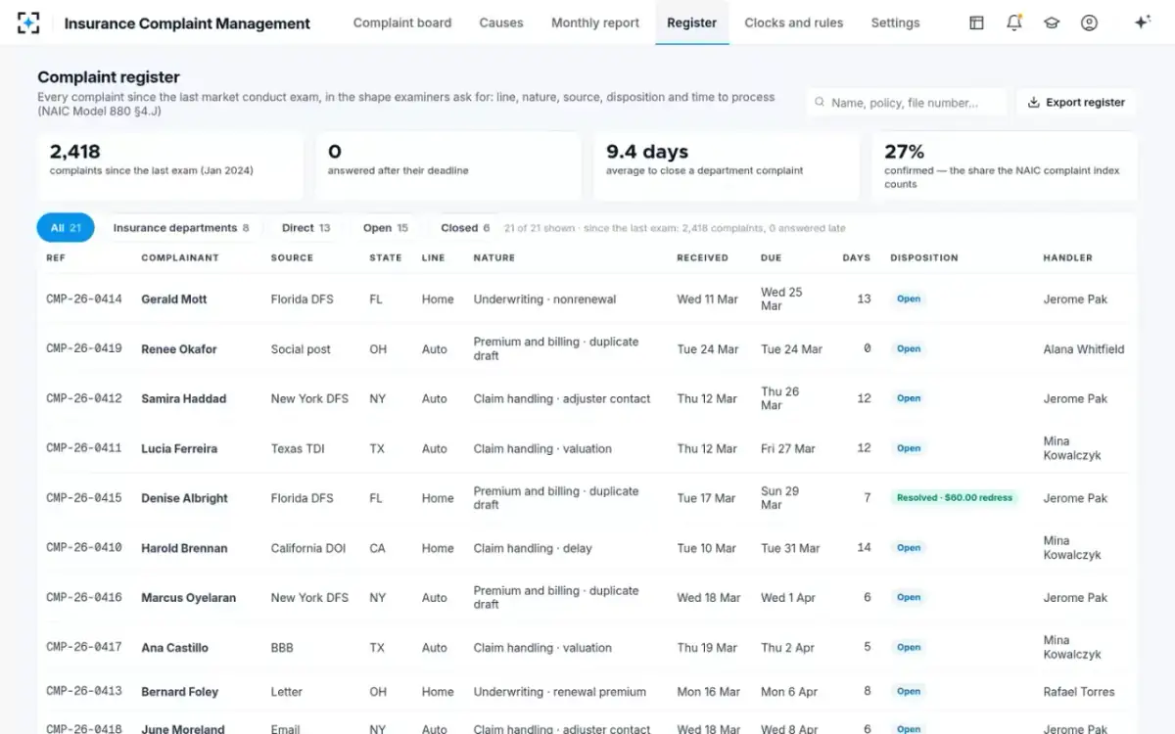
Task: Click the search magnifier icon
Action: 820,103
